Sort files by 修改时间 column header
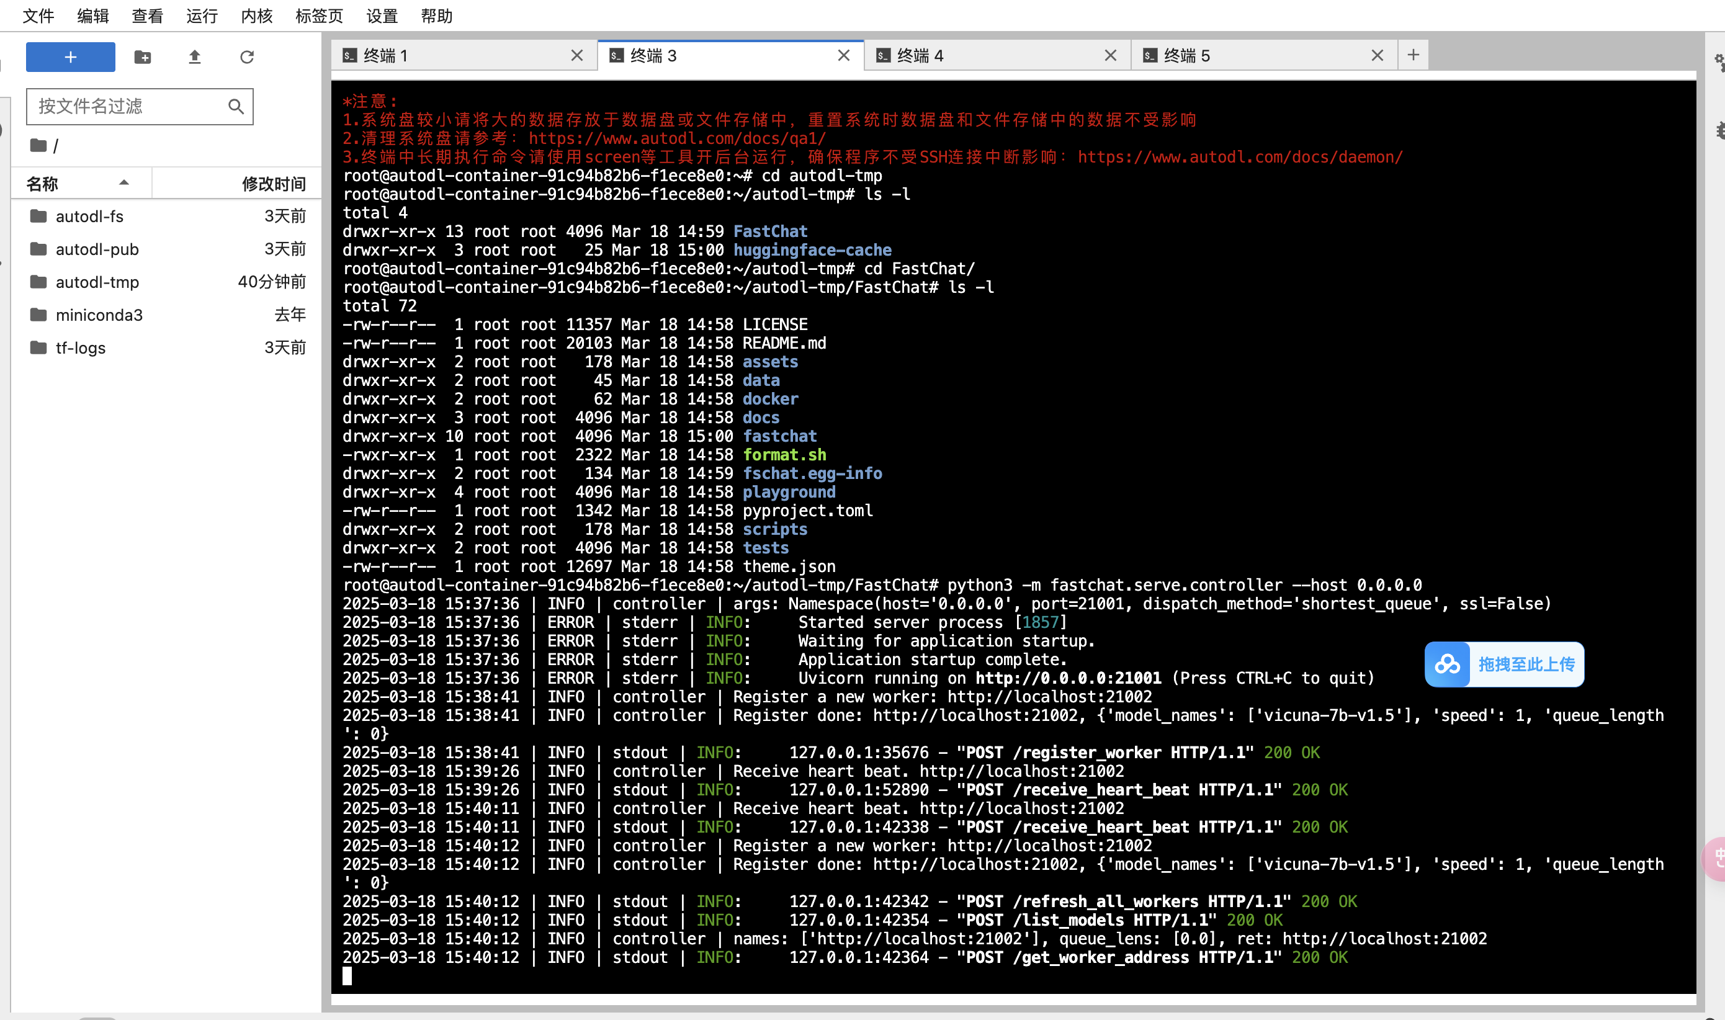Viewport: 1725px width, 1020px height. click(273, 184)
